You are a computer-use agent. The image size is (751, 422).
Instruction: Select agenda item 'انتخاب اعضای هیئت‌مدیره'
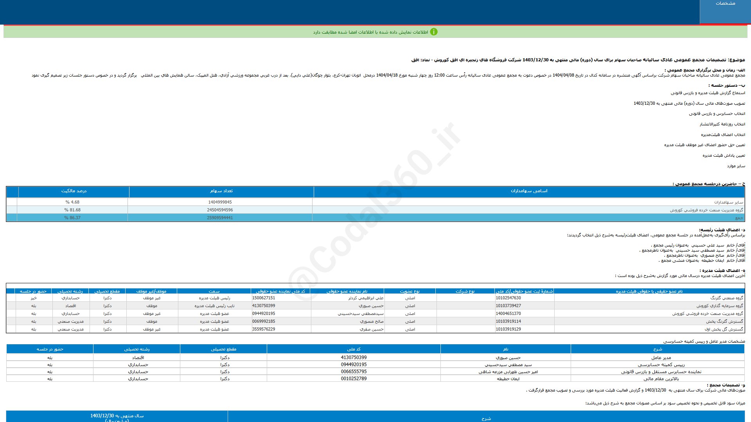pos(723,135)
